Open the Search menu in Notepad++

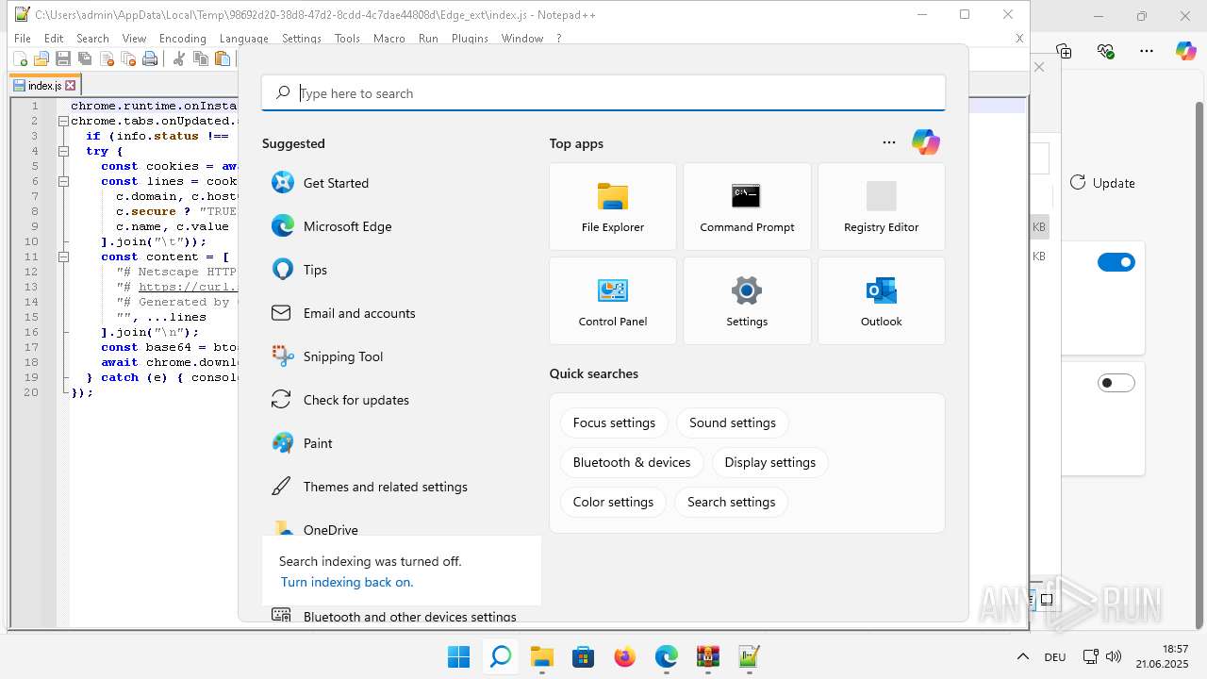(92, 39)
